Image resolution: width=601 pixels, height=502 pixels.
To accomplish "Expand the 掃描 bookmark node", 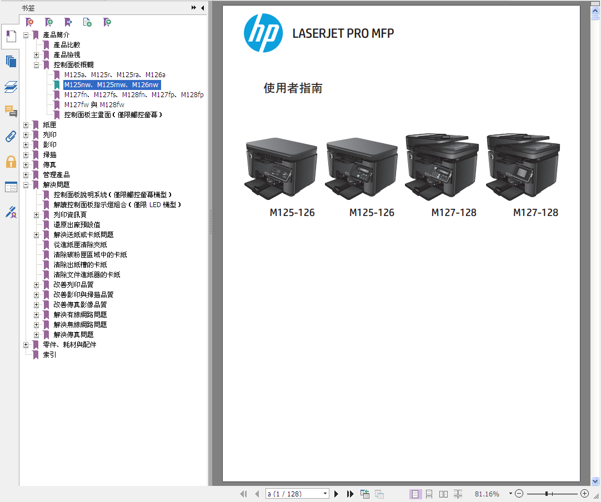I will click(26, 155).
